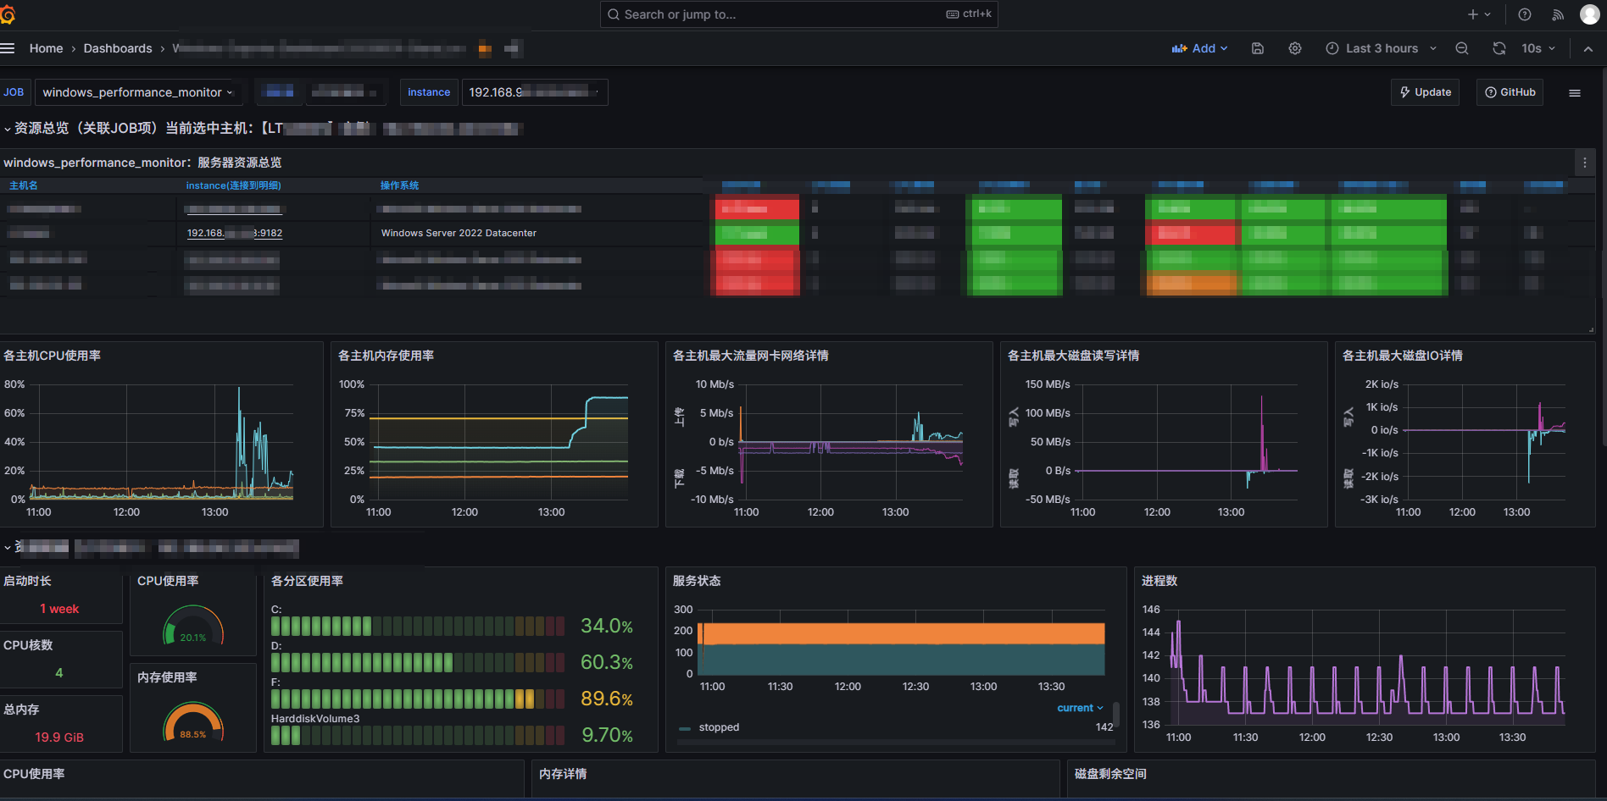Viewport: 1607px width, 801px height.
Task: Open dashboard settings gear icon
Action: pyautogui.click(x=1295, y=48)
